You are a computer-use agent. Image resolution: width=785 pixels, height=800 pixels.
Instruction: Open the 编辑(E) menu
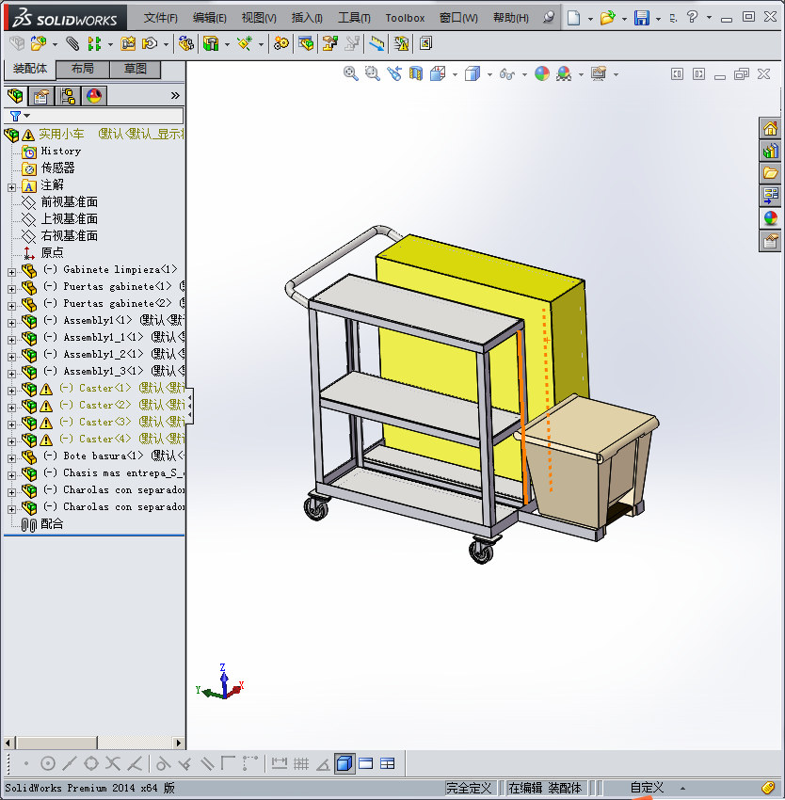210,18
